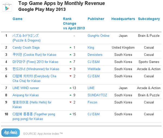
Task: Open Fives 2013 for Kakao link
Action: [35, 62]
